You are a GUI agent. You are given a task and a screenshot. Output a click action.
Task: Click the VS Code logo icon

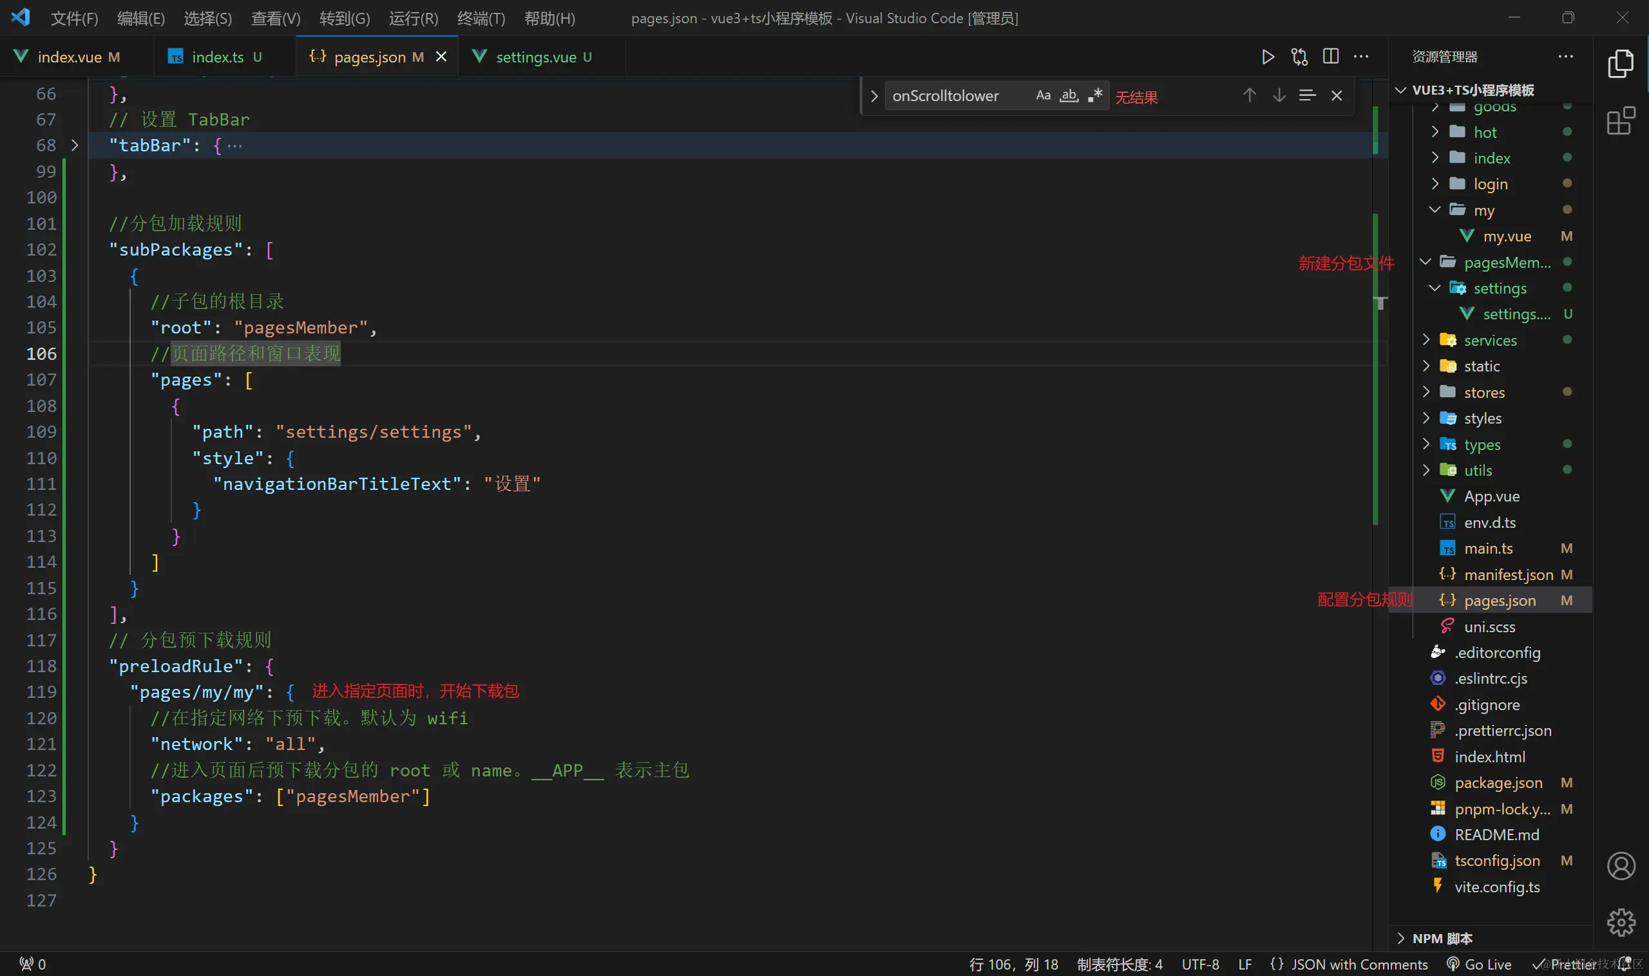pyautogui.click(x=21, y=17)
